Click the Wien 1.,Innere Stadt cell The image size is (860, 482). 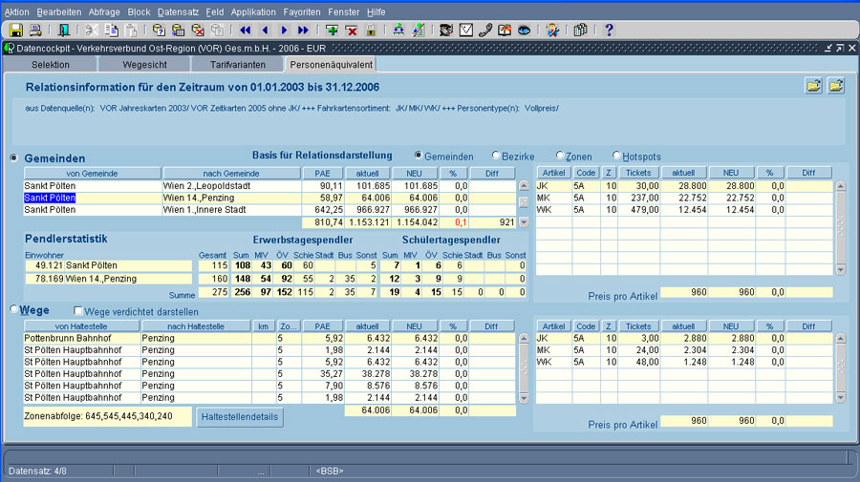pos(231,210)
